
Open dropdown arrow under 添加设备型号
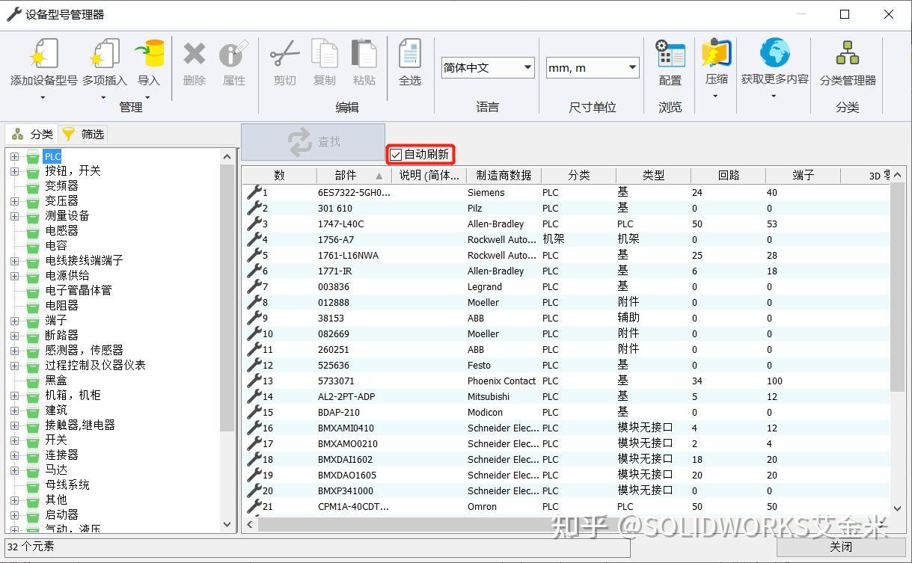[x=43, y=97]
